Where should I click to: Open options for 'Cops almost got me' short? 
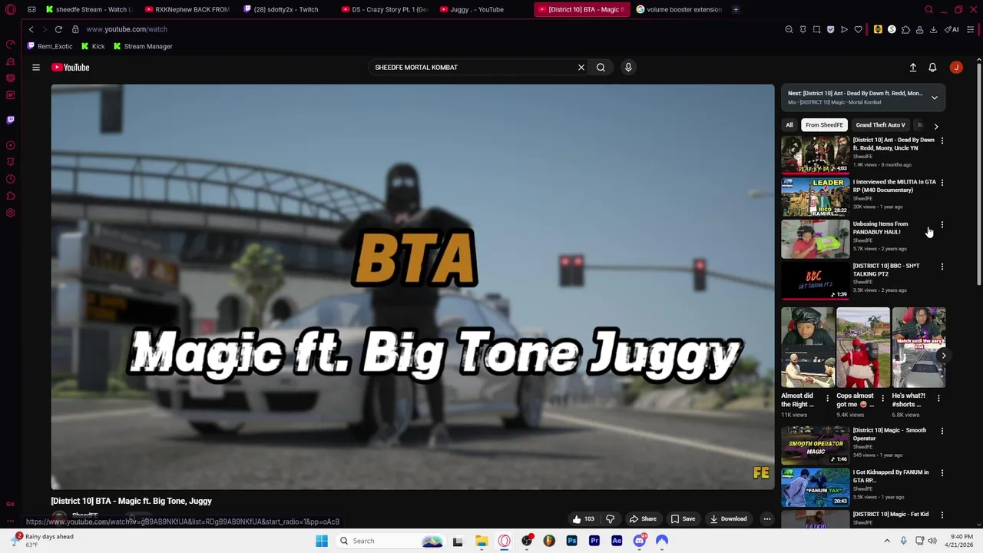pyautogui.click(x=882, y=398)
